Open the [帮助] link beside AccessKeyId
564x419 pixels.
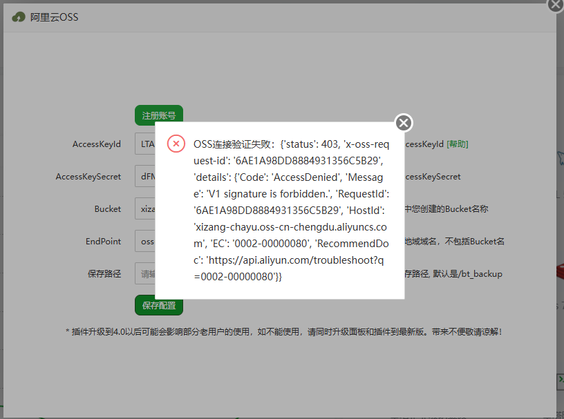[457, 144]
